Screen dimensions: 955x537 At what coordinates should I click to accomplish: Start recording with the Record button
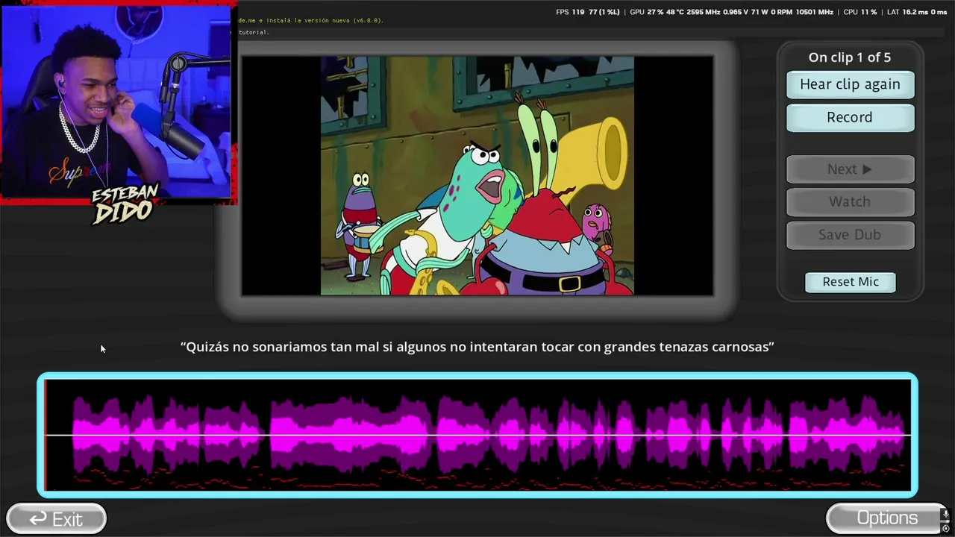point(850,117)
